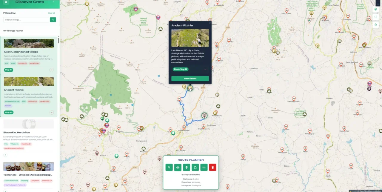Viewport: 382px width, 192px height.
Task: Open the Stavrakia, Heraklion listing thumbnail
Action: click(x=29, y=124)
